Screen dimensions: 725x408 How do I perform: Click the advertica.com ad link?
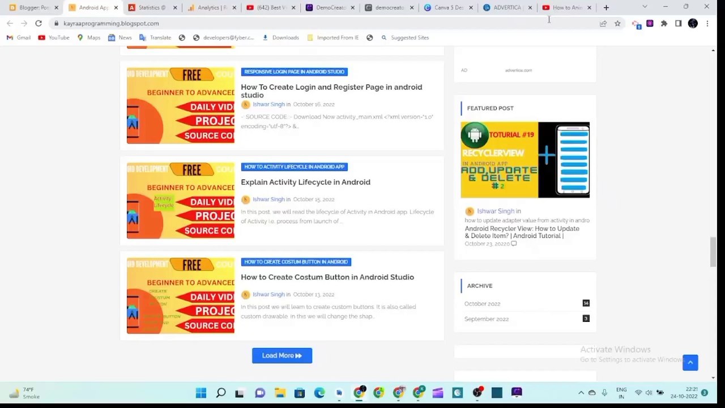click(518, 70)
